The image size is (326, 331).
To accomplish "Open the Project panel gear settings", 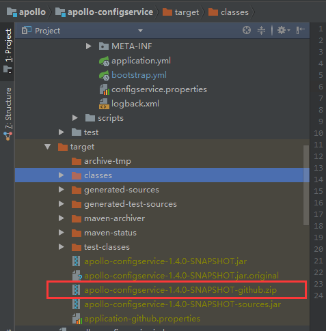I will (x=283, y=30).
